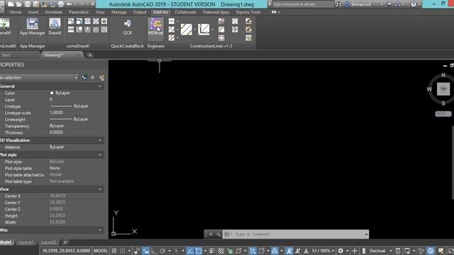Click the large diagonal construction line icon
Viewport: 454px width, 255px height.
[187, 30]
